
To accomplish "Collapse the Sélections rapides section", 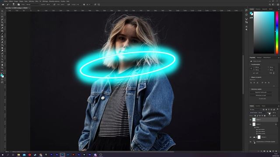I will (250, 89).
